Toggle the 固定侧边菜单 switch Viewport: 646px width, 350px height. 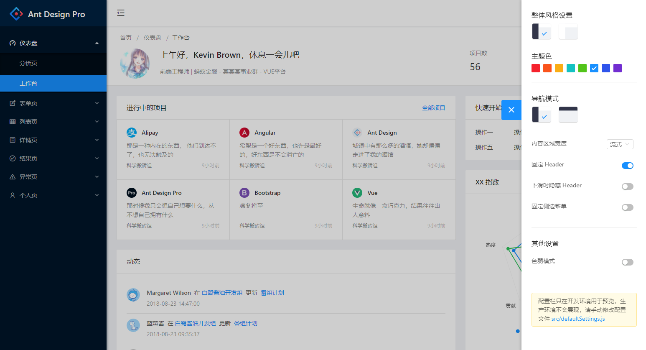click(628, 207)
